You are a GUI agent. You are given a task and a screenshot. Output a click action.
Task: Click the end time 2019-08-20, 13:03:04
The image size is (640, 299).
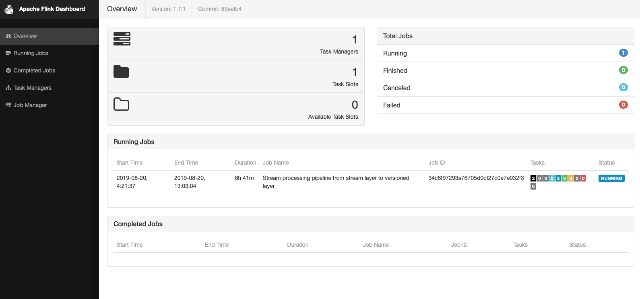[x=190, y=182]
